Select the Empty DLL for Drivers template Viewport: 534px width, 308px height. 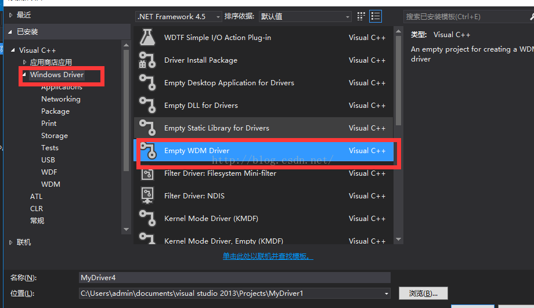coord(264,105)
